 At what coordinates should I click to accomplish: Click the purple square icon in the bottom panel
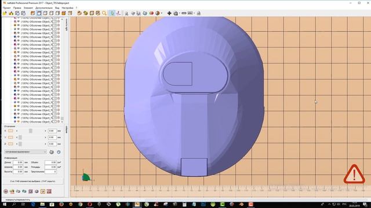[x=30, y=191]
